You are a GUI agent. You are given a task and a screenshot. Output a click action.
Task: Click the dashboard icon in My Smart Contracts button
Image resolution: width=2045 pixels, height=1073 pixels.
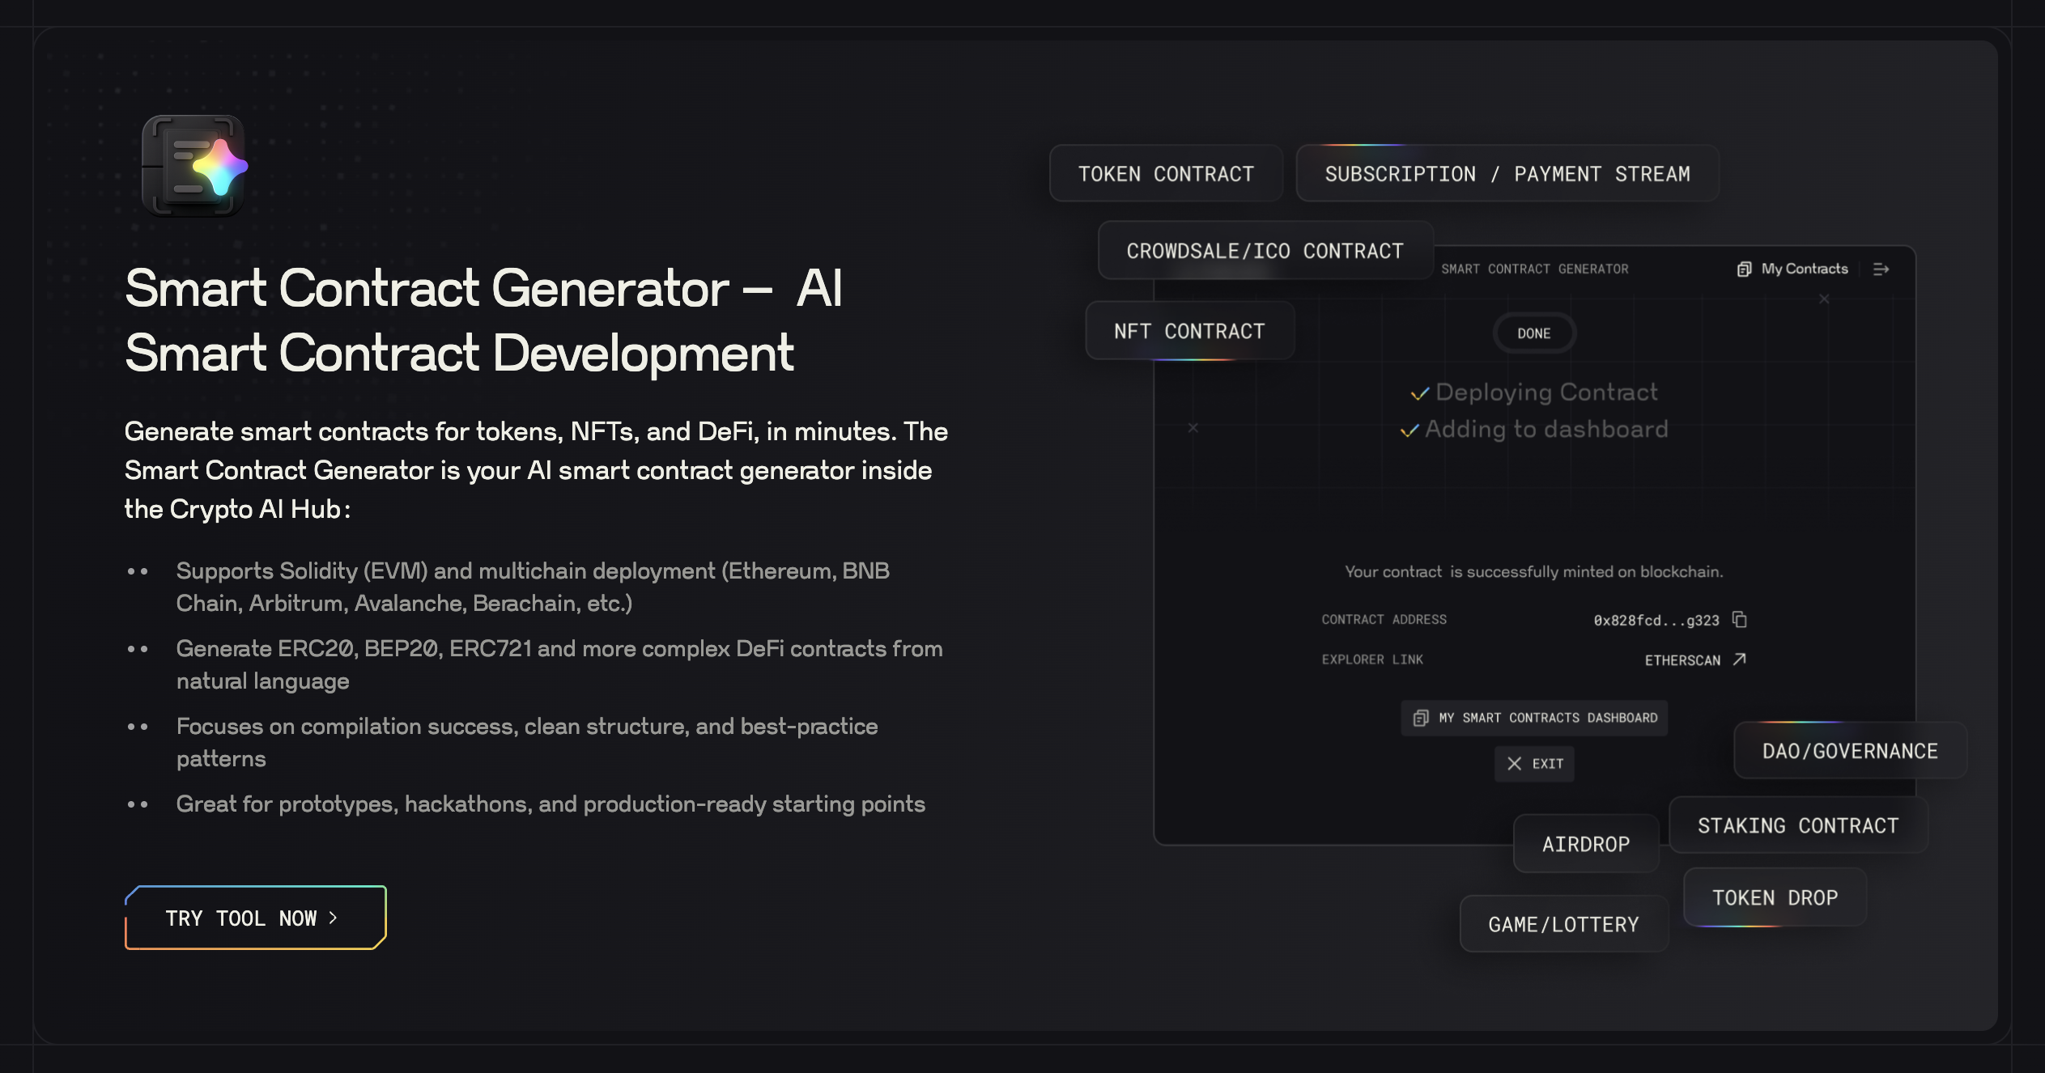click(x=1420, y=718)
